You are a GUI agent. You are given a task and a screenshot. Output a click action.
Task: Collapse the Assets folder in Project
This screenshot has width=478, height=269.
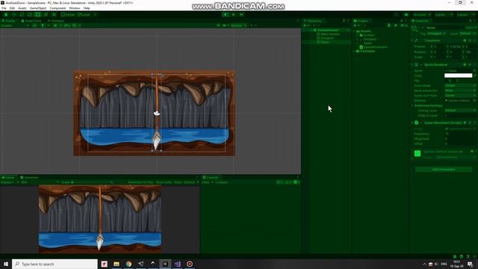click(x=354, y=31)
